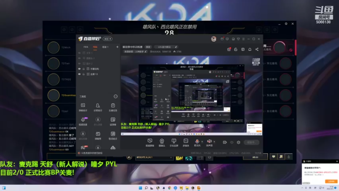Image resolution: width=339 pixels, height=191 pixels.
Task: Expand the system tray hidden icons chevron
Action: pos(302,188)
